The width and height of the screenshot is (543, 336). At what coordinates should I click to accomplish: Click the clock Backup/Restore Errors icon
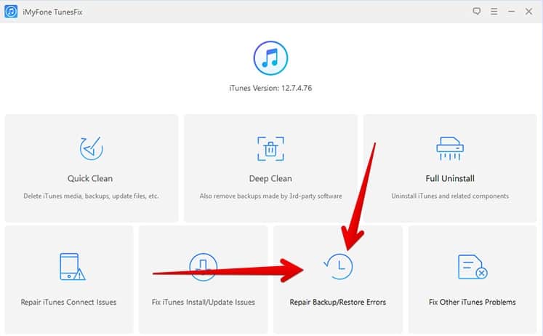[x=338, y=266]
